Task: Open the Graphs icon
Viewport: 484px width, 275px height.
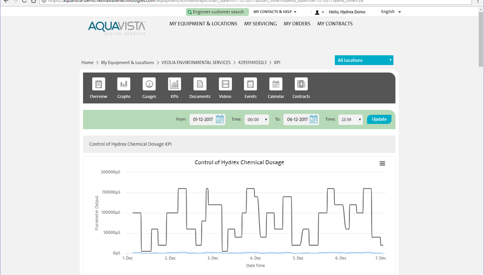Action: [124, 84]
